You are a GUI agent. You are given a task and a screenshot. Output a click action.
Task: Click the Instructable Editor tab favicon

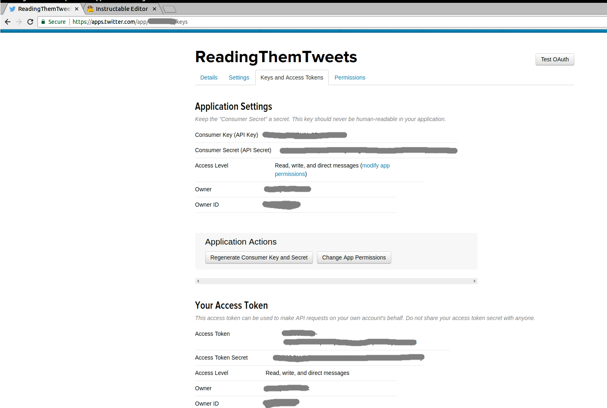click(x=90, y=9)
